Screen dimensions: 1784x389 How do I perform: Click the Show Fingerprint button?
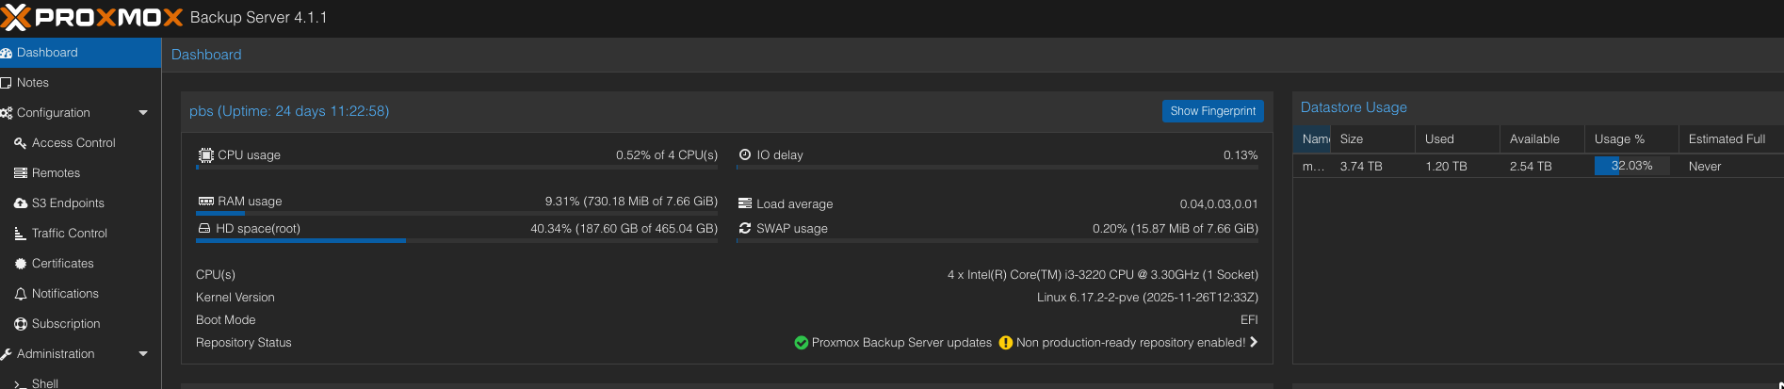coord(1212,111)
